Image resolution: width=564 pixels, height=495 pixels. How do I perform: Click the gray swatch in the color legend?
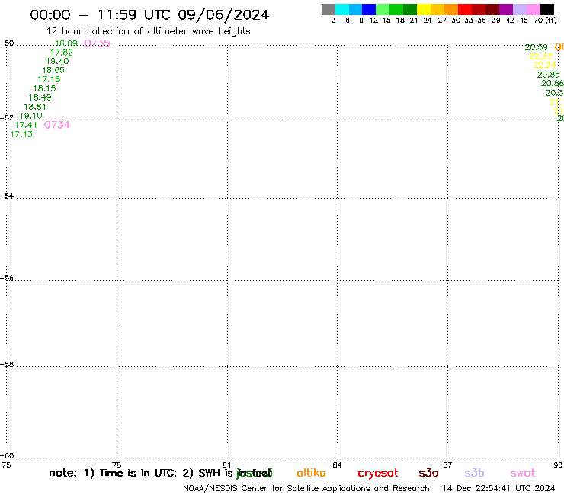pyautogui.click(x=328, y=9)
